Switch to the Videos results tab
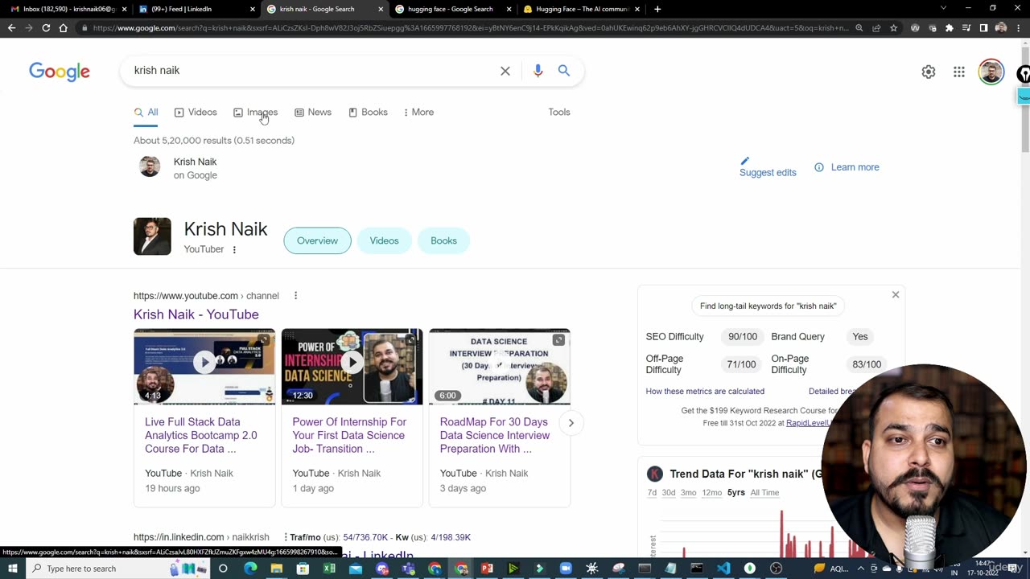The height and width of the screenshot is (579, 1030). point(196,113)
